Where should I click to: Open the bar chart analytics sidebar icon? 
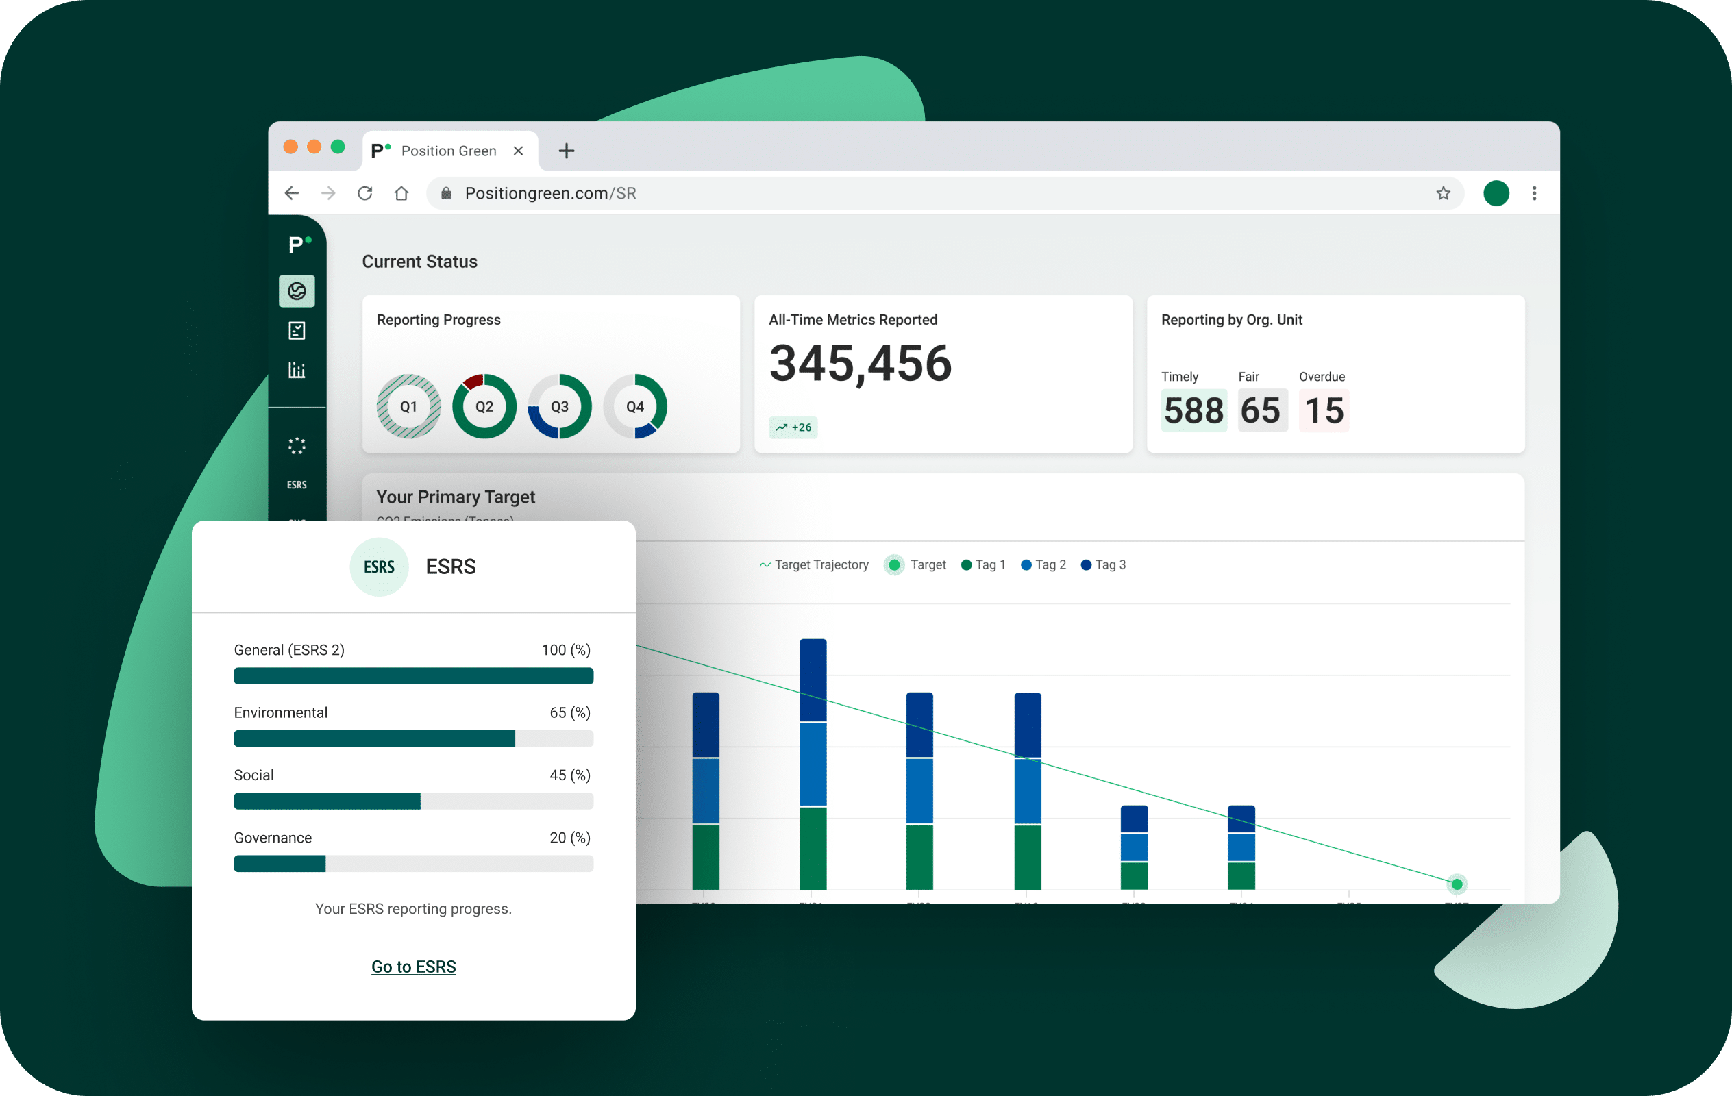click(x=297, y=370)
